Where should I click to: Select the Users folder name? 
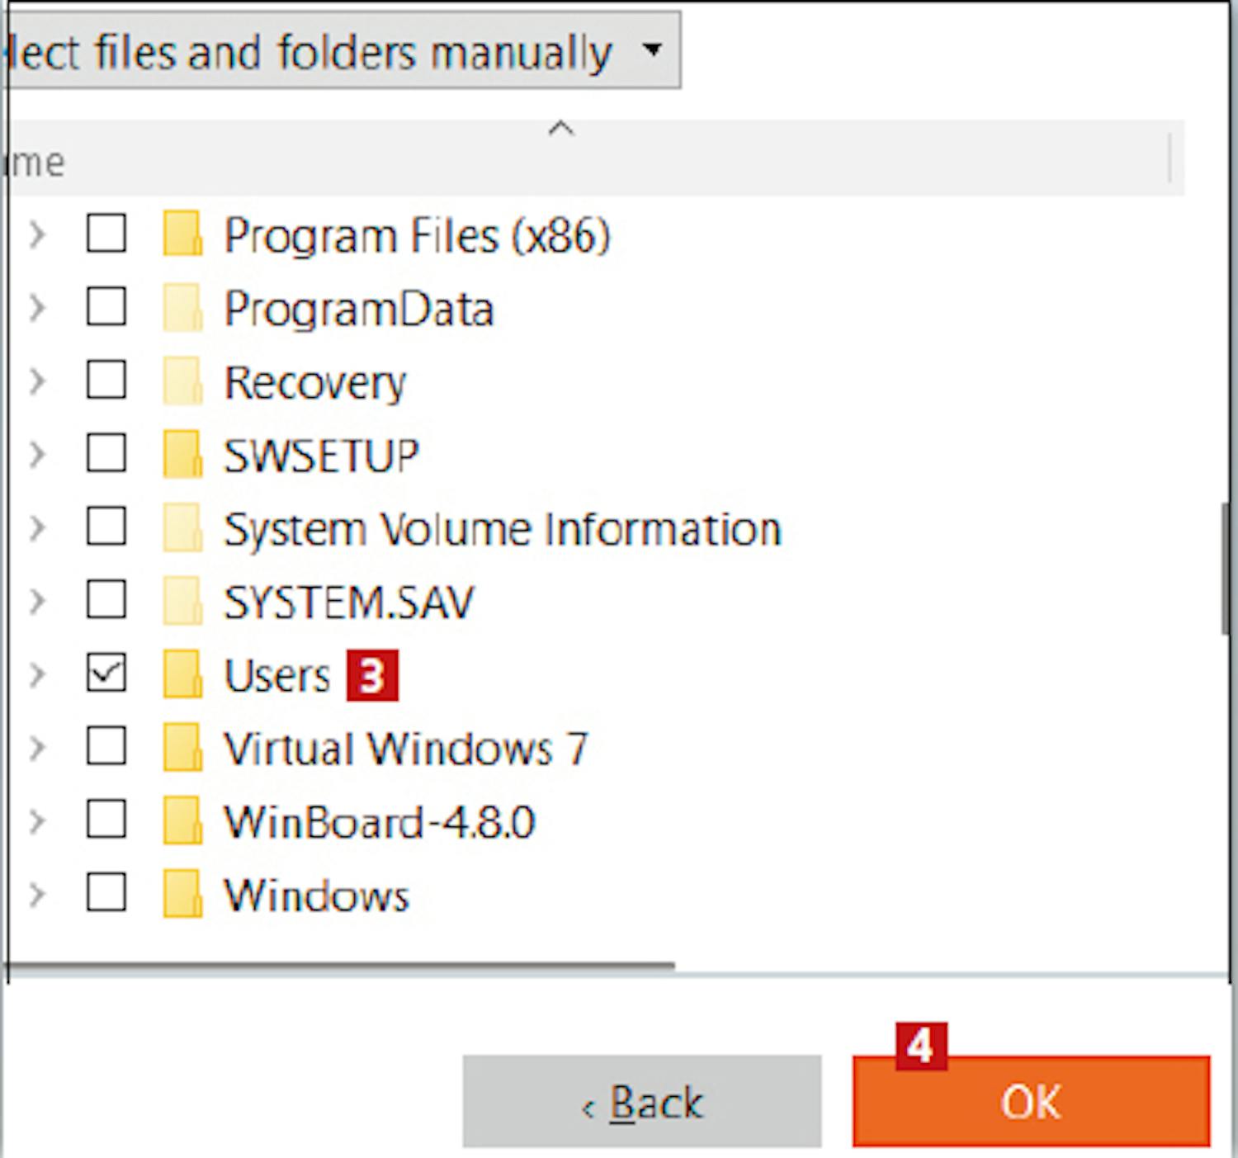pyautogui.click(x=277, y=676)
